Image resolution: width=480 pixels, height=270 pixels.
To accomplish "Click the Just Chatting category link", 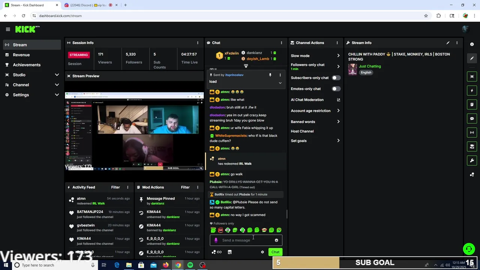I will 370,66.
